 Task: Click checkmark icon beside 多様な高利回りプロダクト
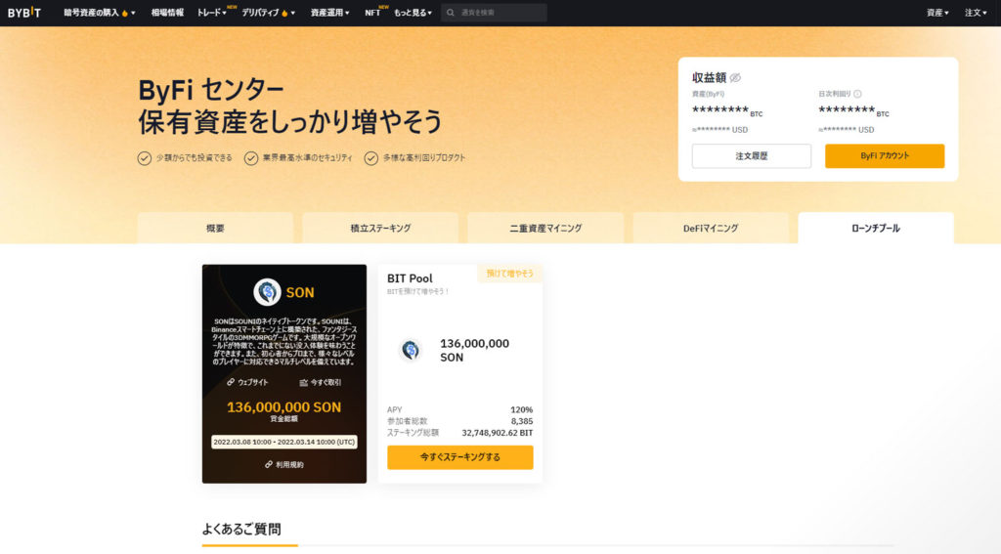pyautogui.click(x=370, y=158)
